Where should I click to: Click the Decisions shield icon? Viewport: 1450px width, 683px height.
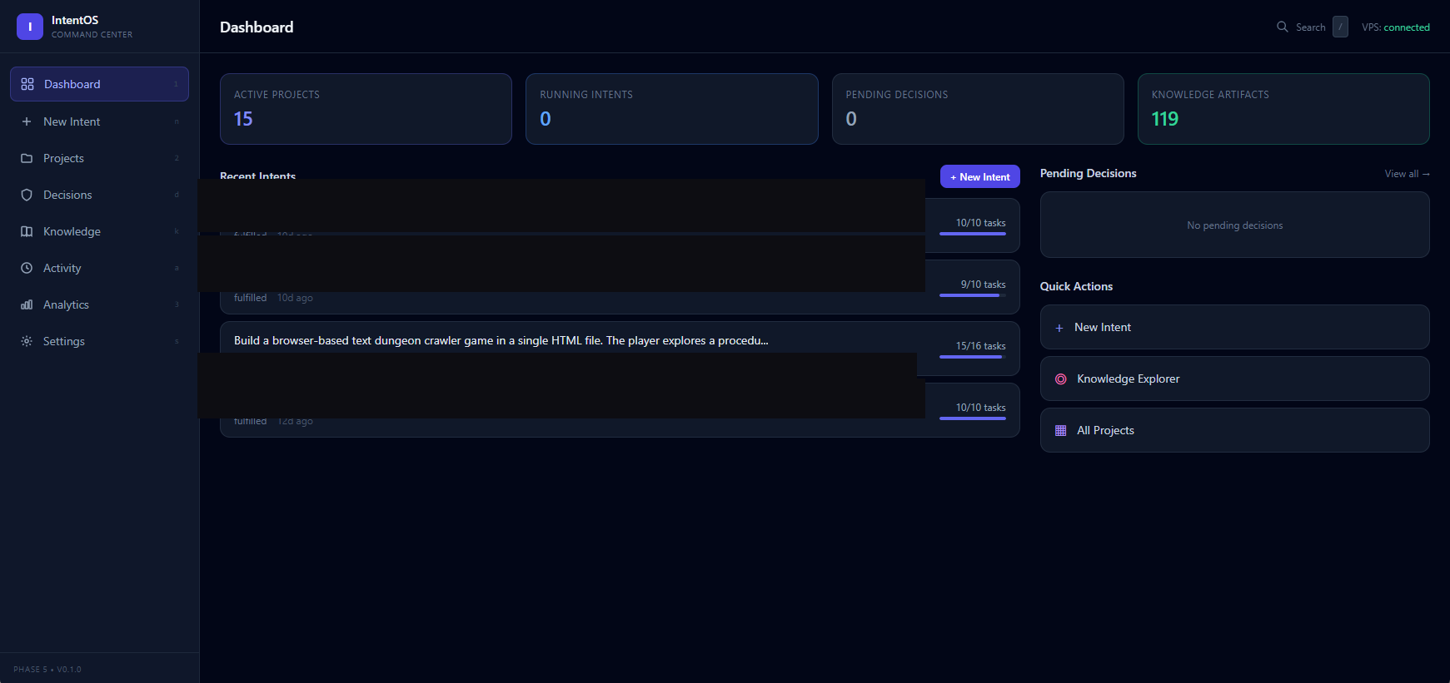coord(27,195)
